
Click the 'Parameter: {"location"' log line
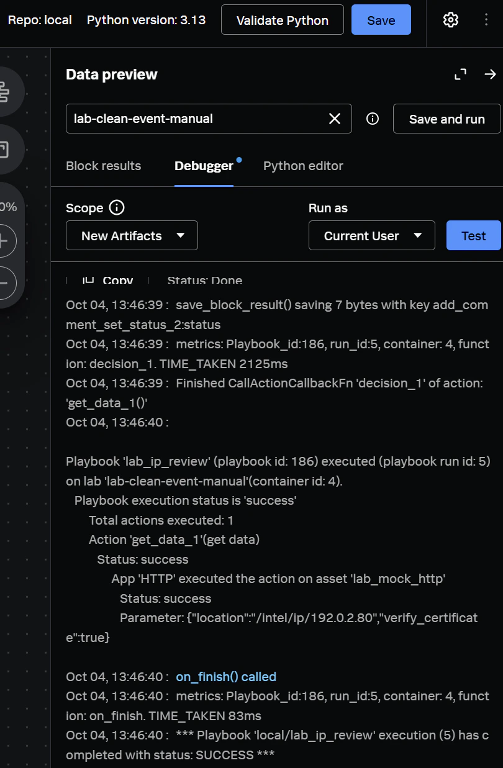(x=272, y=628)
